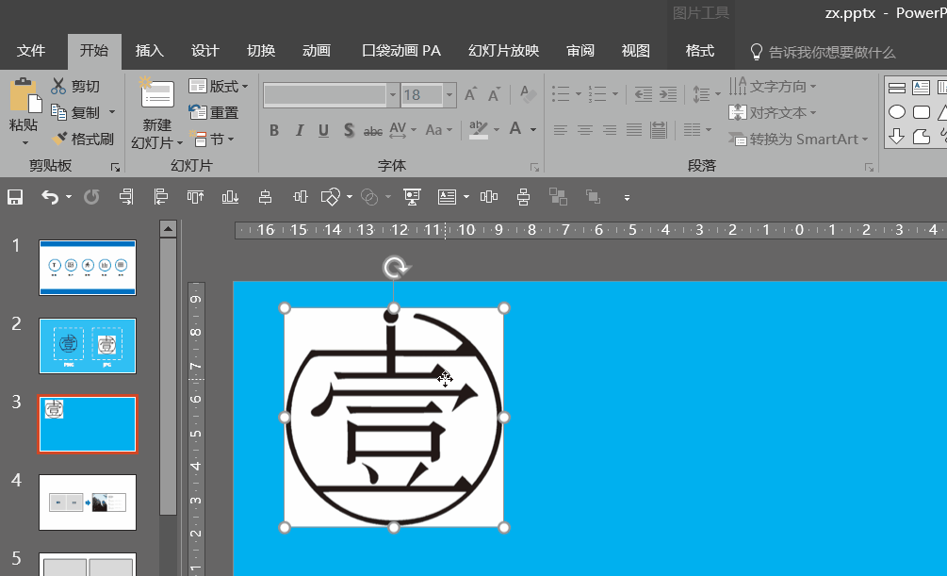The image size is (947, 576).
Task: Start slideshow from the presentation screen icon
Action: point(412,197)
